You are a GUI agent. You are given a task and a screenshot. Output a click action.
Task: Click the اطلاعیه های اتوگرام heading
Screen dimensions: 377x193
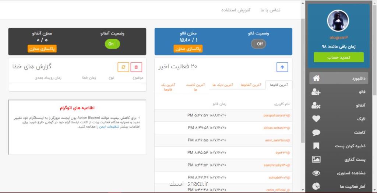tap(77, 108)
